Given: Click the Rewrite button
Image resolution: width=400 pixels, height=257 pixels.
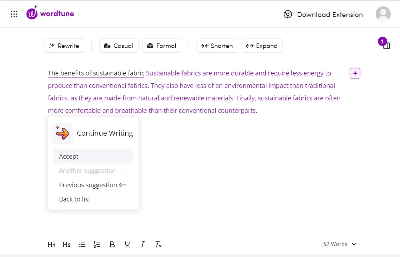Looking at the screenshot, I should tap(64, 46).
